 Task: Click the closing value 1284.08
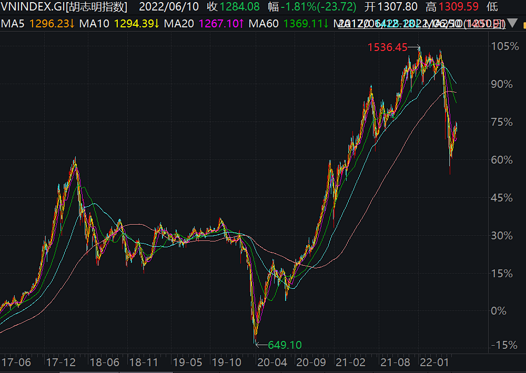pyautogui.click(x=240, y=7)
